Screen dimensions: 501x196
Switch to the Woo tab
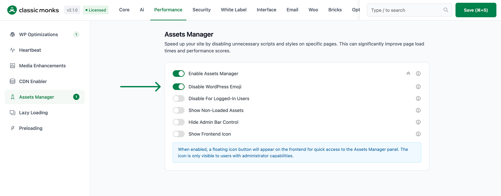point(313,10)
